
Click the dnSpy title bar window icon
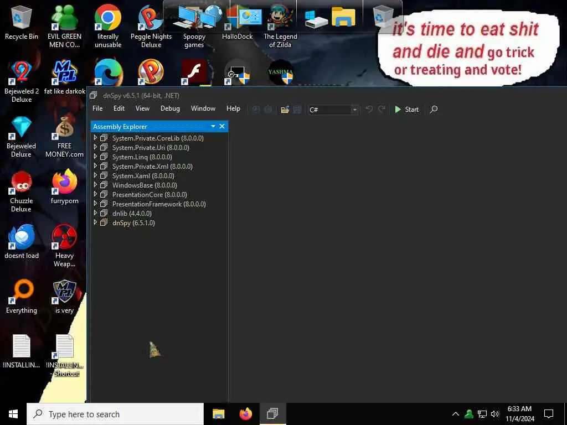[93, 95]
